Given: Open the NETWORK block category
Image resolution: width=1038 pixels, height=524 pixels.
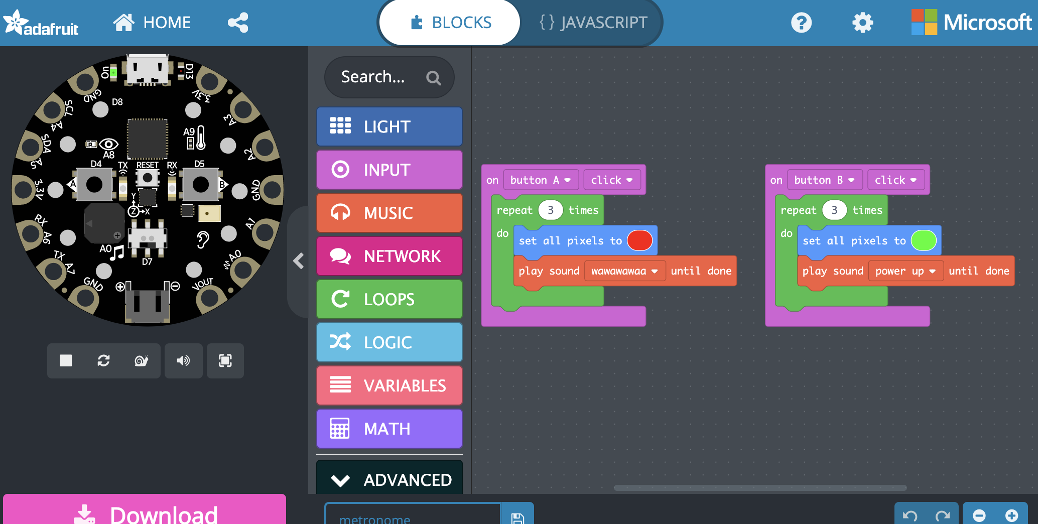Looking at the screenshot, I should [x=390, y=256].
